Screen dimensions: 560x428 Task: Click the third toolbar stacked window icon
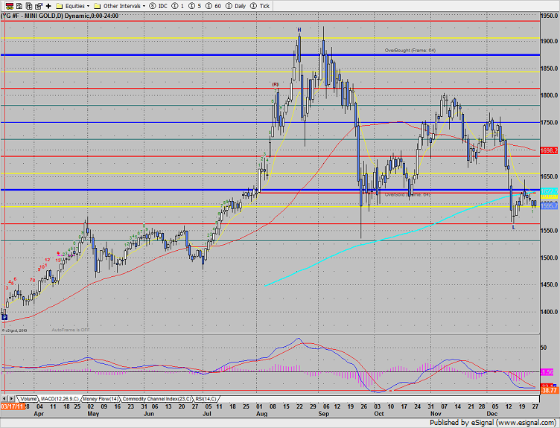[29, 6]
